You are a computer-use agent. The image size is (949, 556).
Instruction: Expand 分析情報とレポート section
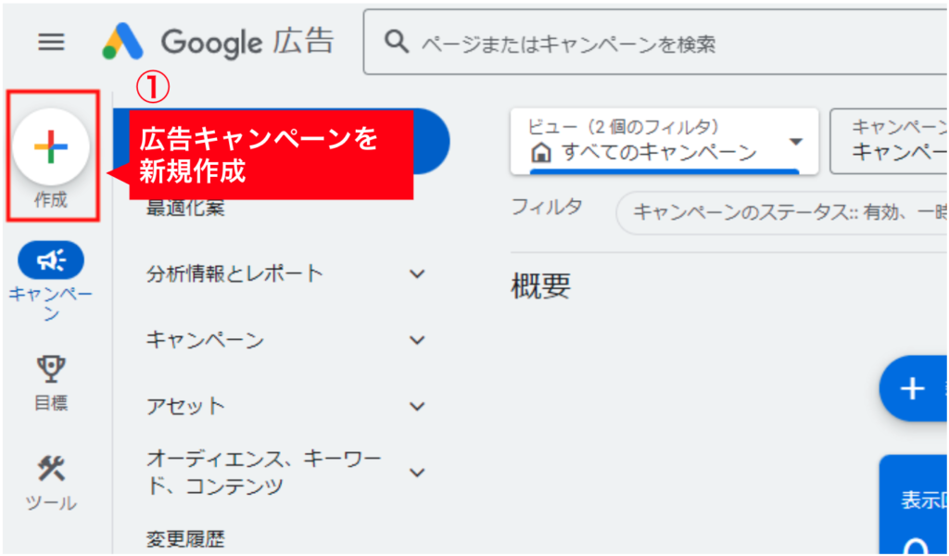click(x=418, y=273)
